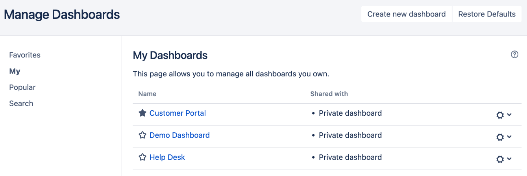Screen dimensions: 527x176
Task: Switch to the Favorites section
Action: 25,55
